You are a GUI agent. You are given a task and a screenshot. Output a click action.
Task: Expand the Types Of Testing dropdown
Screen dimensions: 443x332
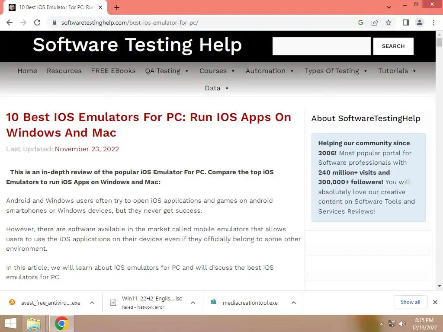click(336, 71)
